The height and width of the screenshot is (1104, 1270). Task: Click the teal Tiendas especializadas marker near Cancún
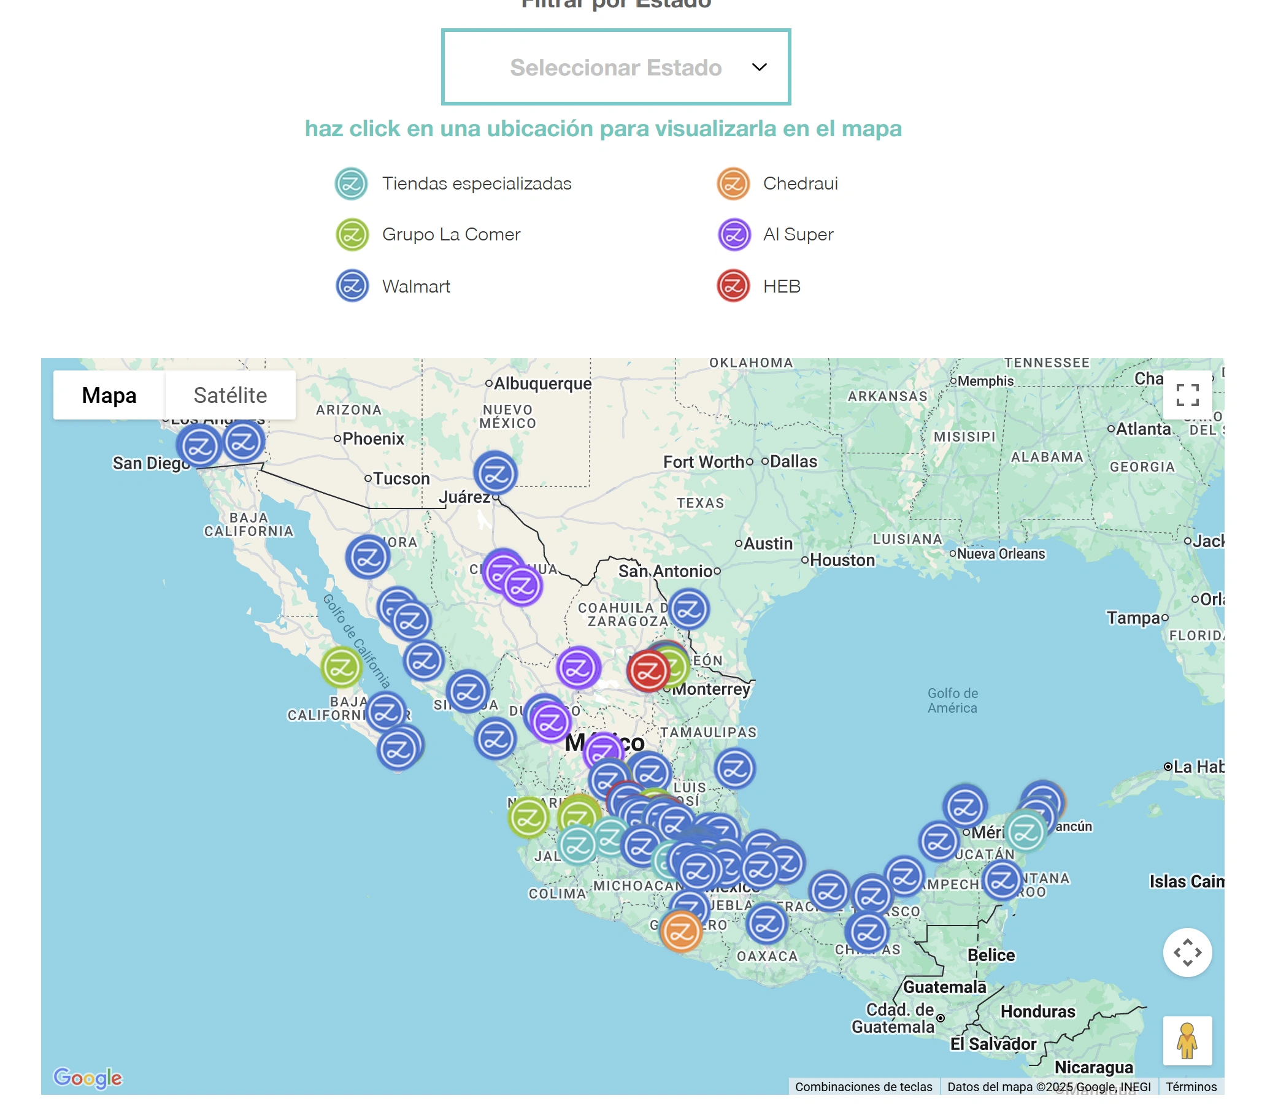(x=1025, y=832)
